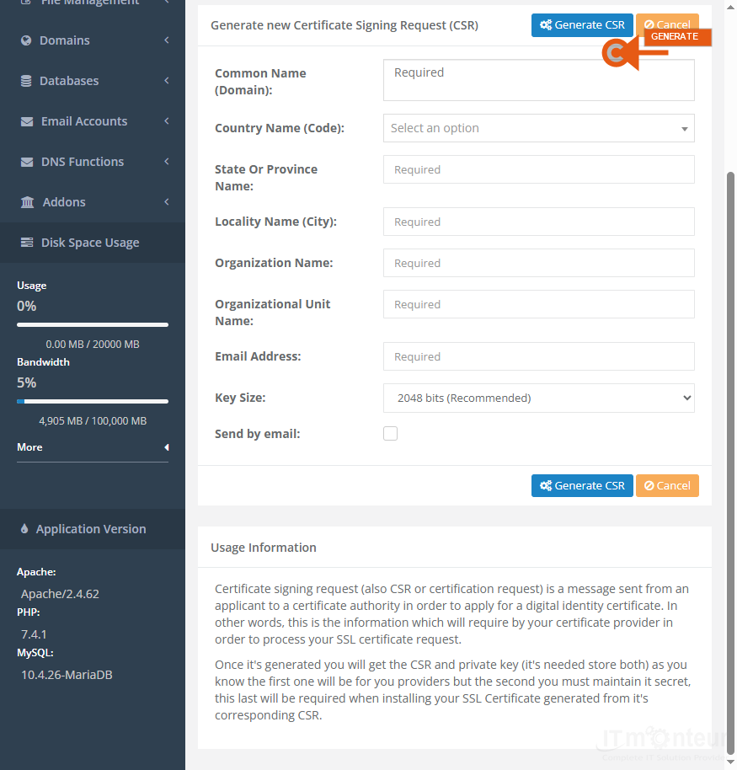
Task: Open the DNS Functions sidebar menu
Action: [x=93, y=162]
